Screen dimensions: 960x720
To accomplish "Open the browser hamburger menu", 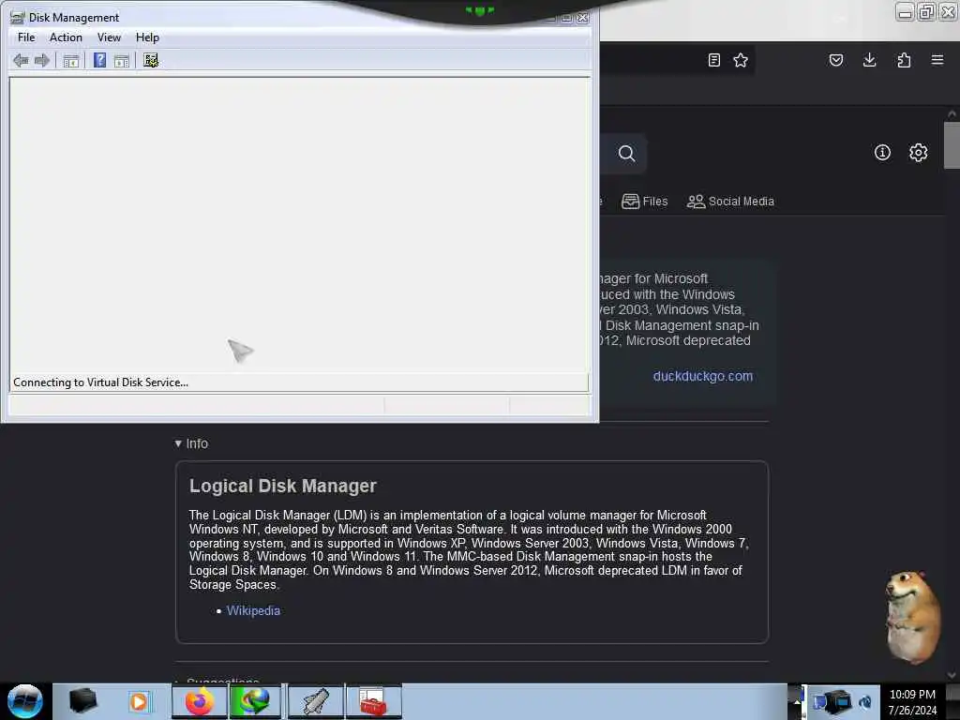I will (x=937, y=60).
